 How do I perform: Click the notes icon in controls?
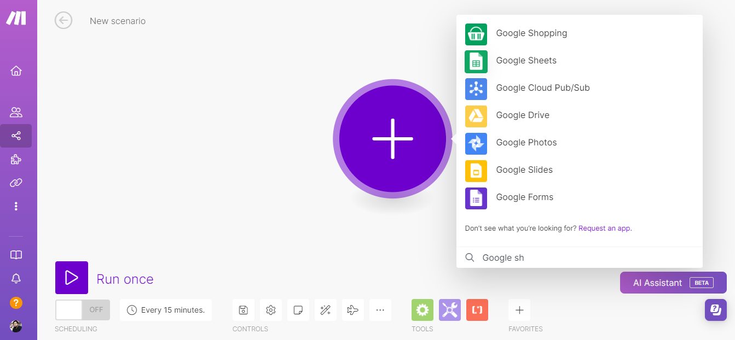pos(298,310)
